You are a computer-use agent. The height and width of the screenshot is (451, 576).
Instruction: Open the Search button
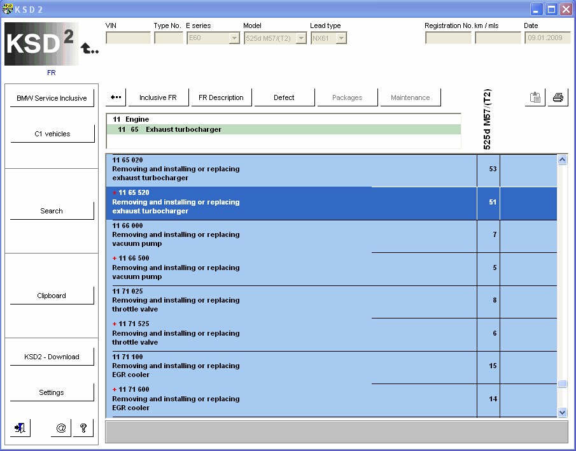click(52, 211)
